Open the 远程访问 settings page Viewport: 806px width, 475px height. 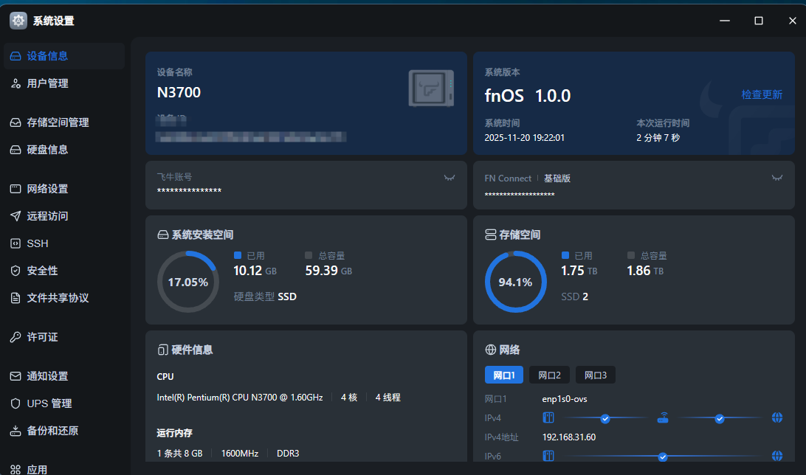63,215
